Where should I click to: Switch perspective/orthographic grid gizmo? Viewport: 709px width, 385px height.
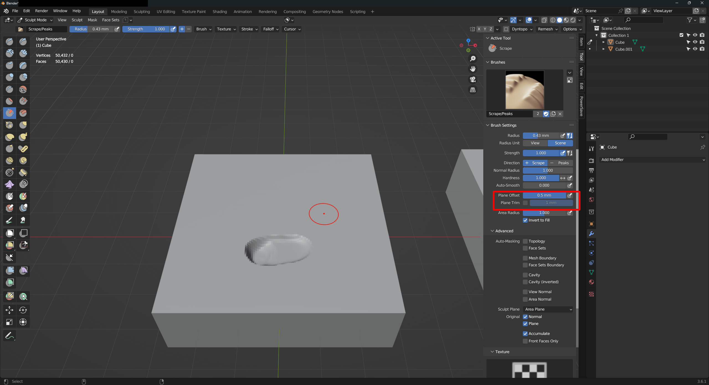473,90
